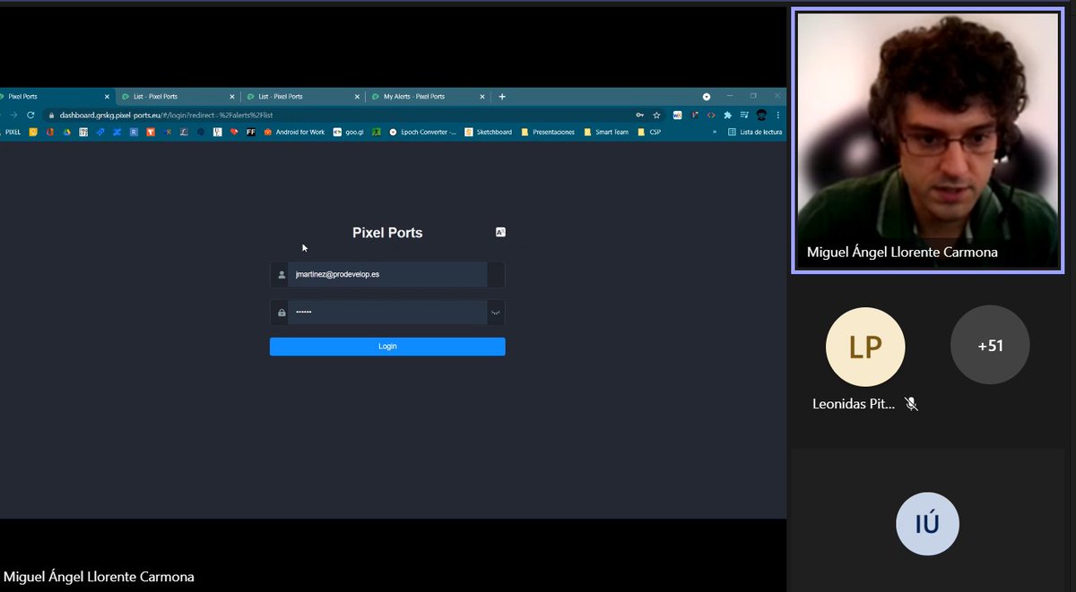Viewport: 1076px width, 592px height.
Task: Click the address bar URL
Action: [x=166, y=116]
